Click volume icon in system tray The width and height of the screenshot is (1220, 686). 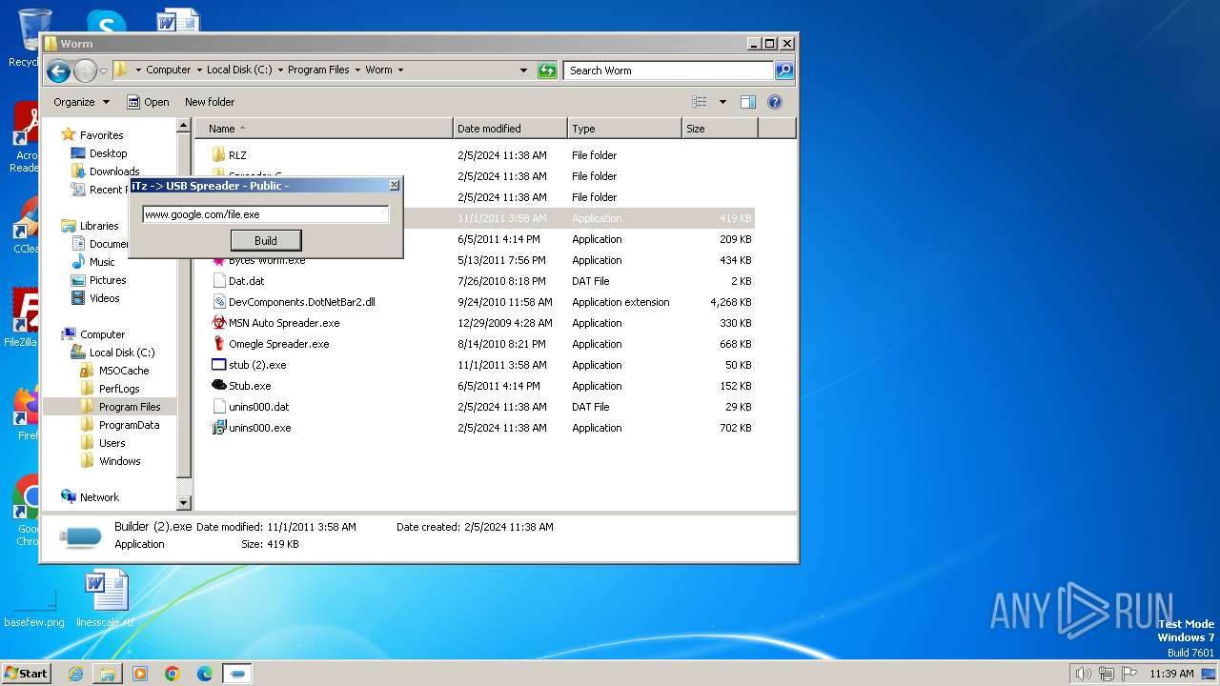coord(1083,674)
